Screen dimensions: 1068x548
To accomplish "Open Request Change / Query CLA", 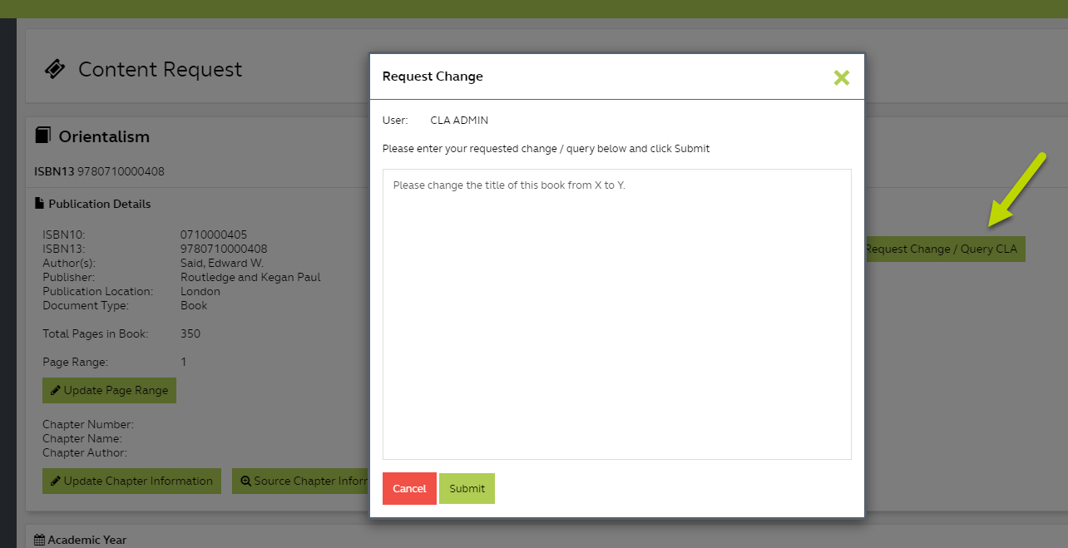I will (945, 249).
